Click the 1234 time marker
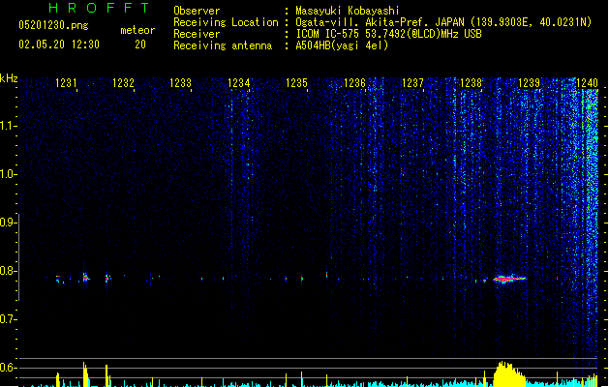The height and width of the screenshot is (387, 609). 238,83
